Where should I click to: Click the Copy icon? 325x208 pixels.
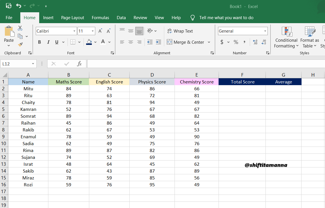[20, 36]
